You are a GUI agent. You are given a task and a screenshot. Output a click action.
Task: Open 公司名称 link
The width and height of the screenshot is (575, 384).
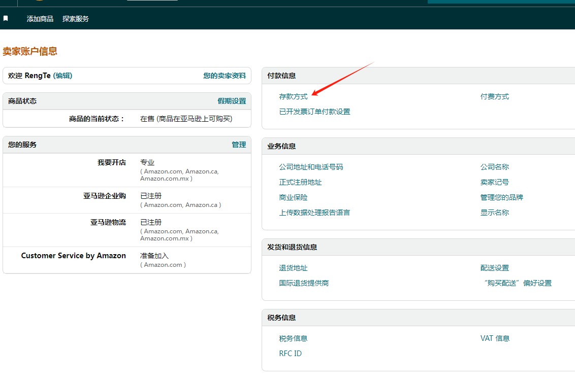coord(494,167)
